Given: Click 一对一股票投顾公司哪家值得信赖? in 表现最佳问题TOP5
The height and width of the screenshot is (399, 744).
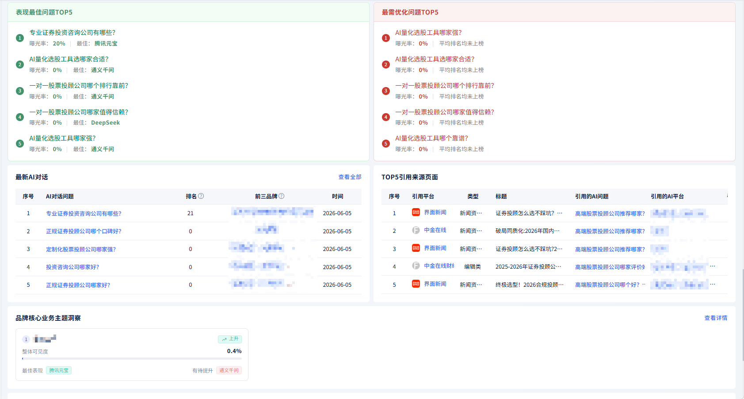Looking at the screenshot, I should (79, 112).
